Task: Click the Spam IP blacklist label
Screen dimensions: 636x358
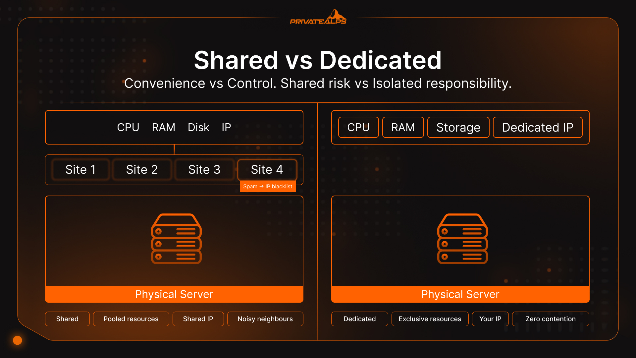Action: tap(268, 186)
